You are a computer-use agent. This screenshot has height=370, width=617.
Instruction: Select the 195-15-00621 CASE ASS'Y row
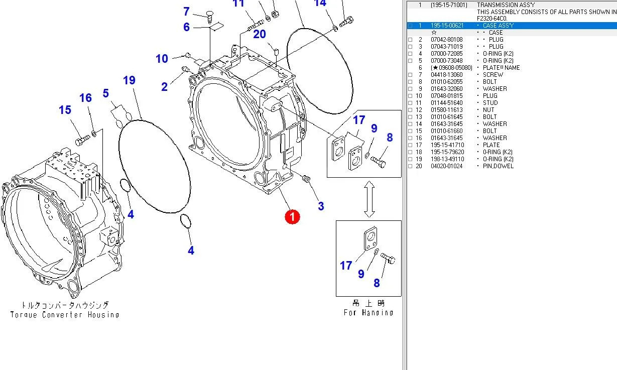click(511, 26)
